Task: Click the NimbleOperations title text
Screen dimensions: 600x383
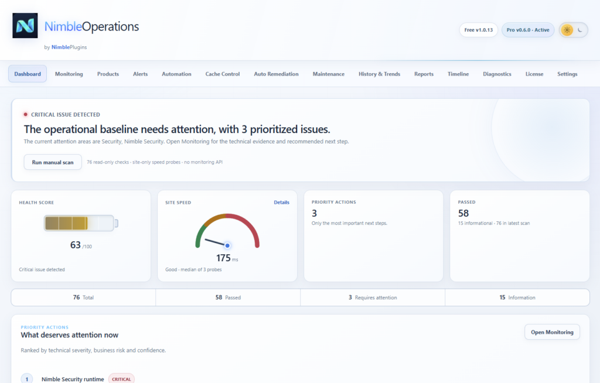Action: 92,26
